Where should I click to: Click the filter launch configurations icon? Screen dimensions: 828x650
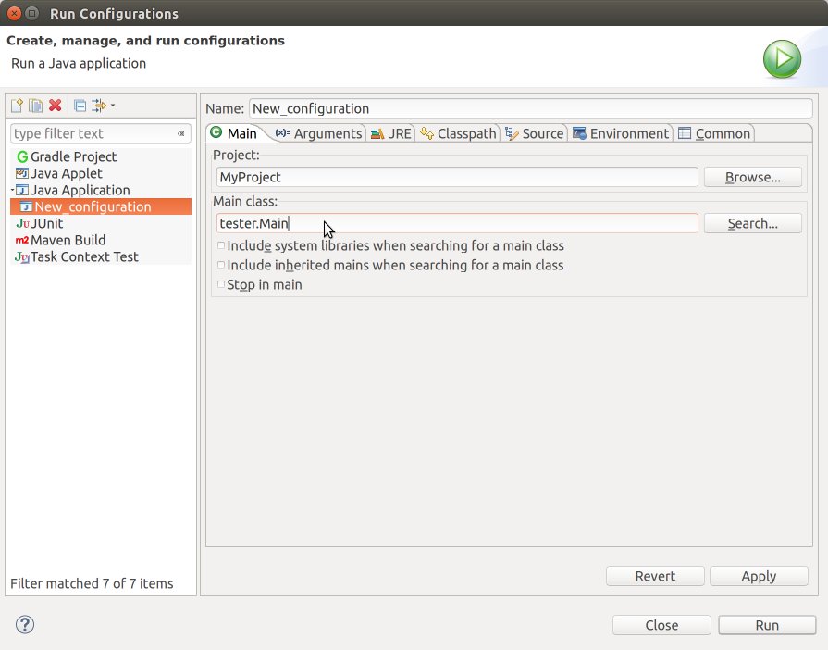click(99, 106)
